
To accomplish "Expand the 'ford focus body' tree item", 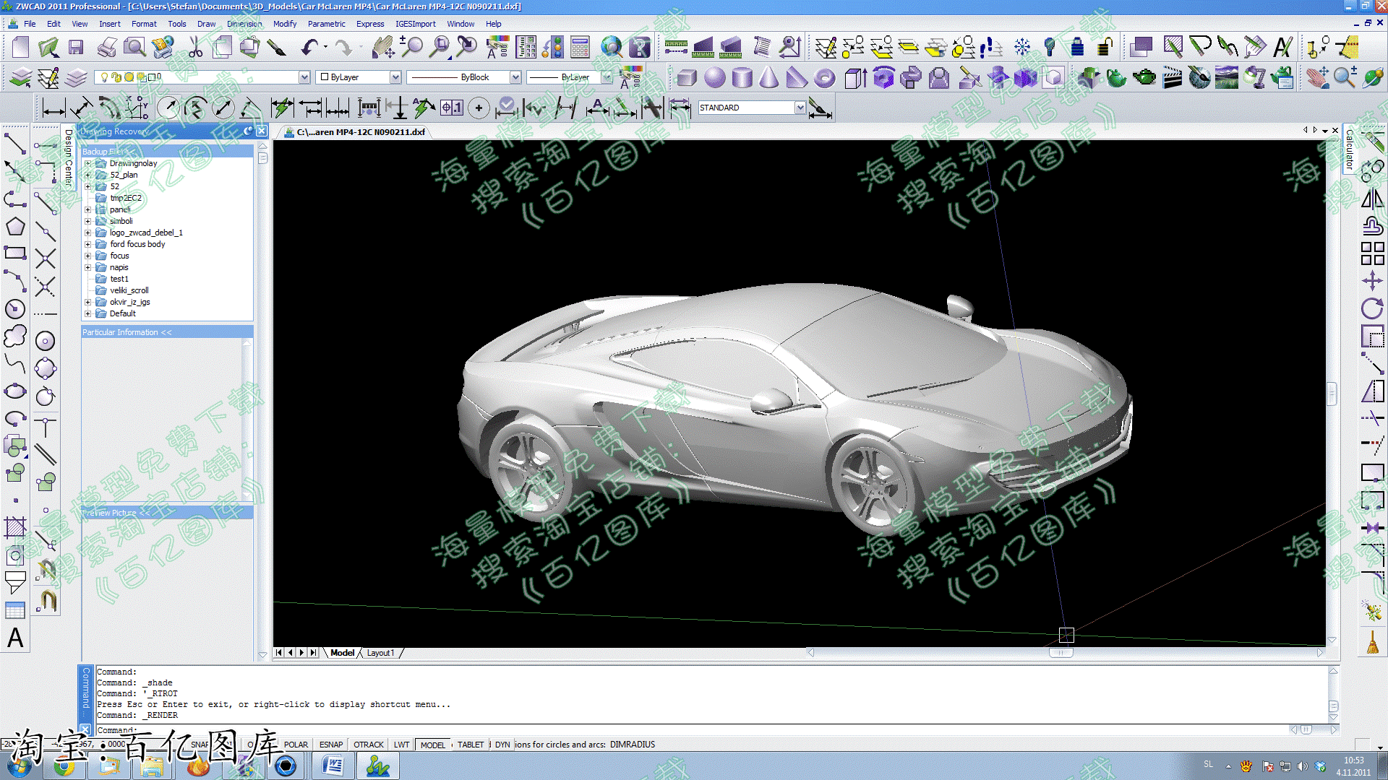I will click(x=88, y=244).
